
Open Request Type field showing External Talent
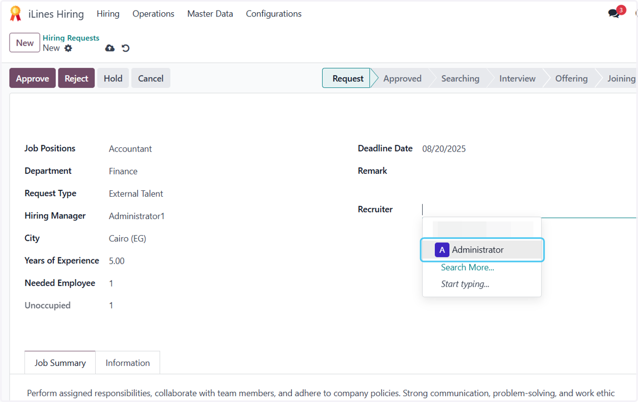pos(136,194)
